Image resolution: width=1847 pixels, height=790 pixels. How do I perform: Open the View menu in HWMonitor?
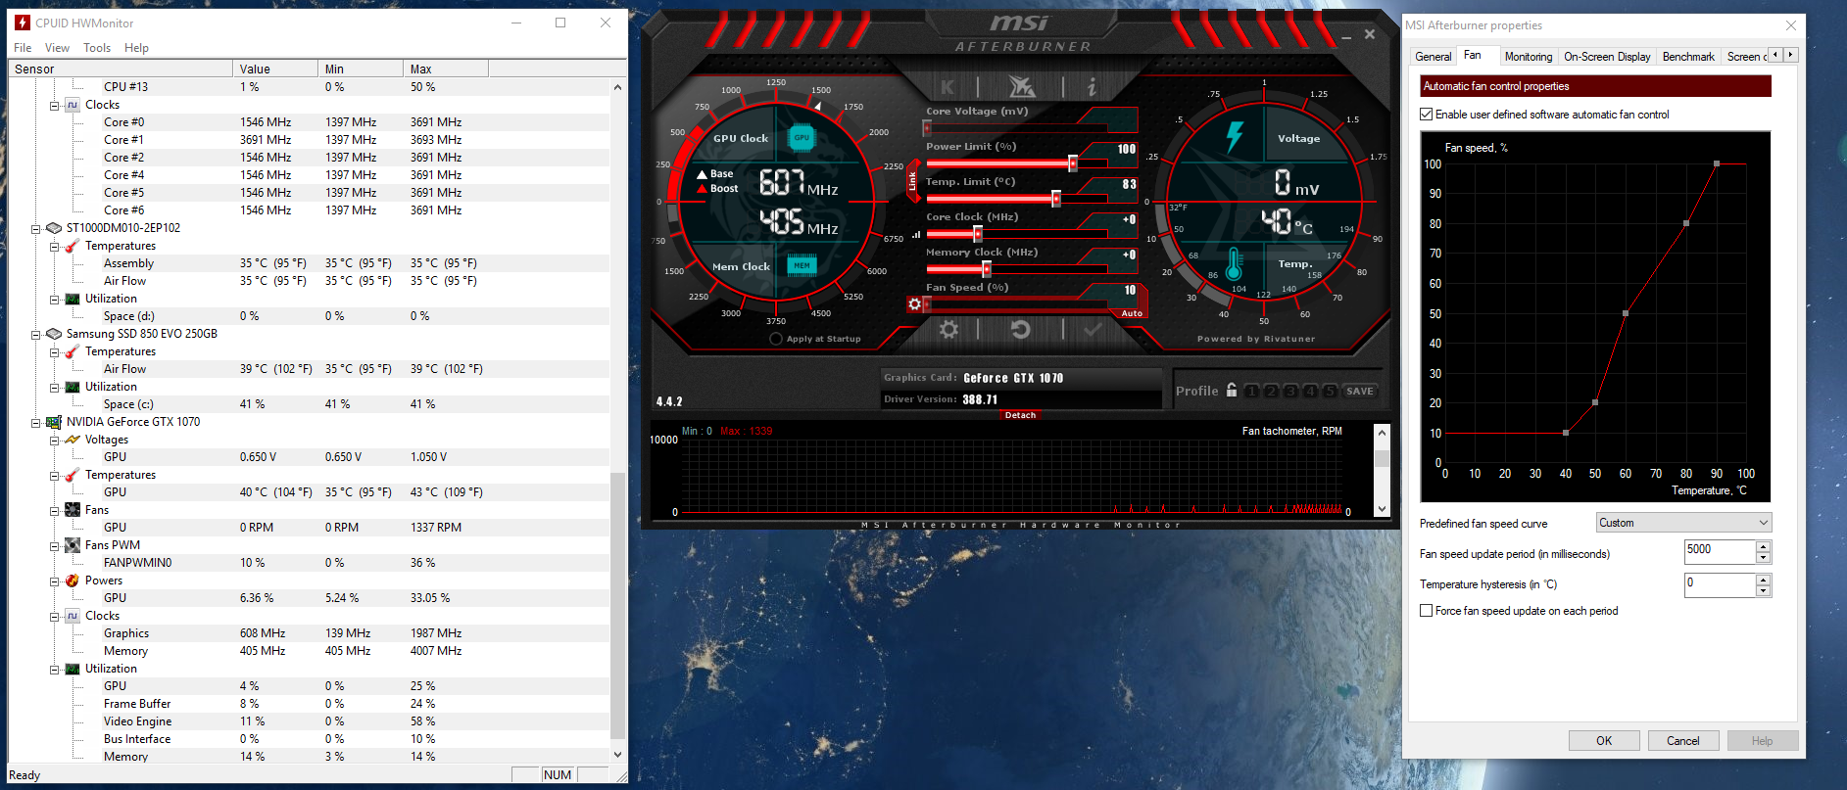(57, 48)
